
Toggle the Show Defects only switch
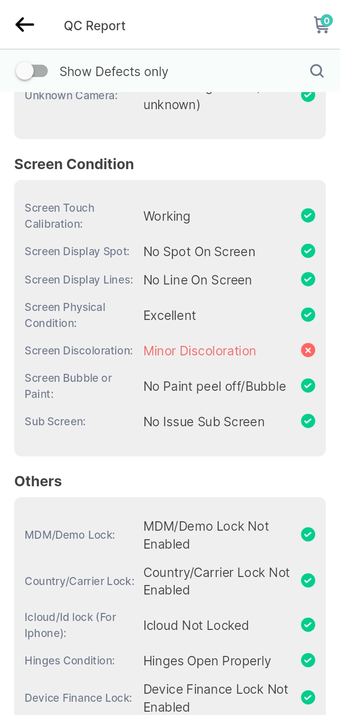tap(32, 71)
